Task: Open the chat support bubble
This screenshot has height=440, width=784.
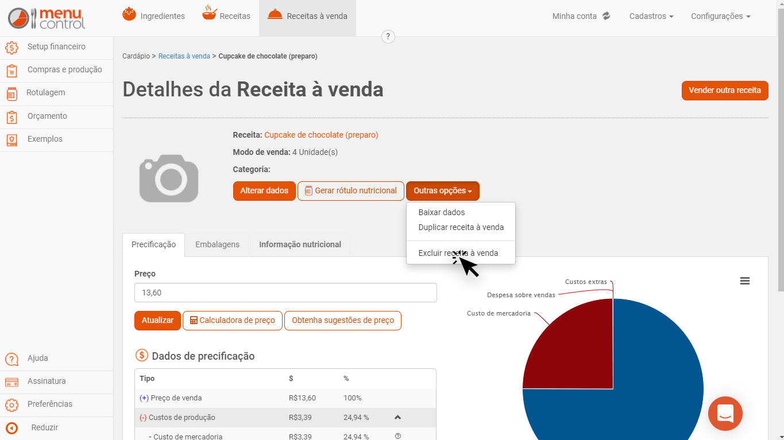Action: pos(725,414)
